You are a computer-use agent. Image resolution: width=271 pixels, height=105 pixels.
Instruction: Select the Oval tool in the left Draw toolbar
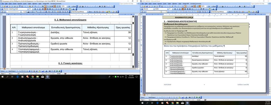25,71
